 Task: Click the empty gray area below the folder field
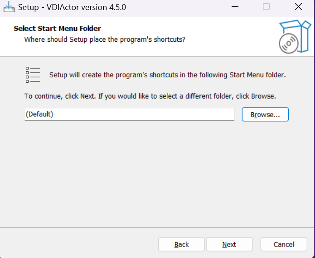click(x=157, y=173)
